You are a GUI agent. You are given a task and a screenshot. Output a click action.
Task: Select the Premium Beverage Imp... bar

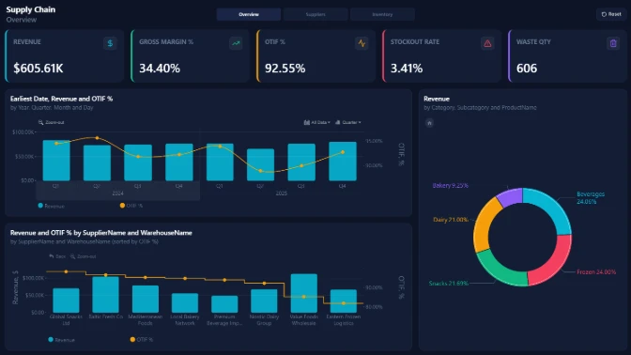click(x=224, y=304)
